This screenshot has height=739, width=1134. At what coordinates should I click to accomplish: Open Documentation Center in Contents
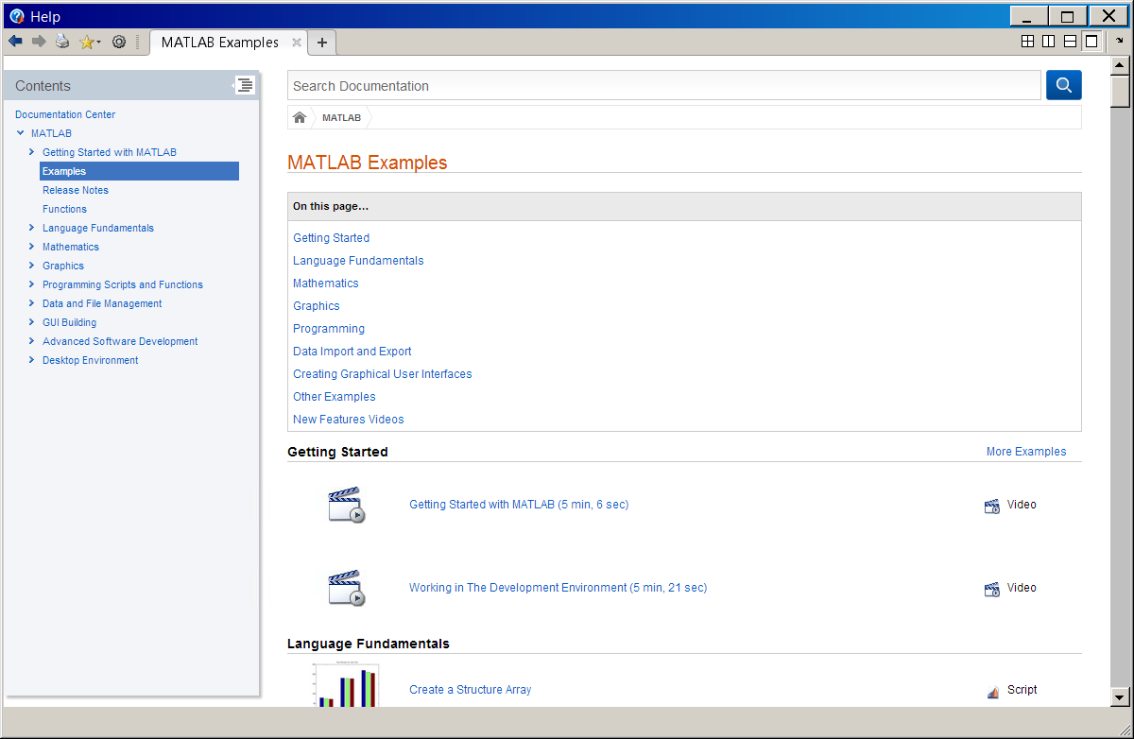click(x=65, y=114)
